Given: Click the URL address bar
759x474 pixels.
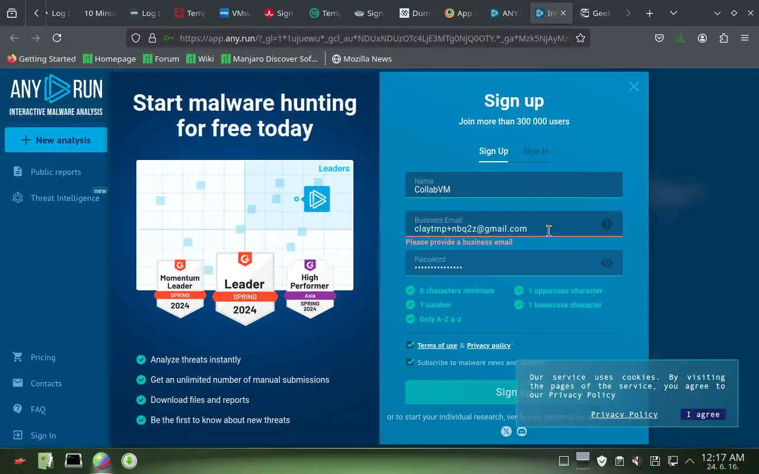Looking at the screenshot, I should pyautogui.click(x=374, y=38).
